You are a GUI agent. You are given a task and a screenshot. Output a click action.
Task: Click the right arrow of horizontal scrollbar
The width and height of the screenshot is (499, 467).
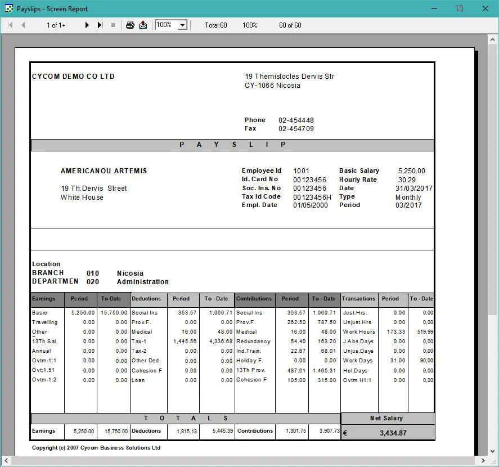[x=483, y=460]
